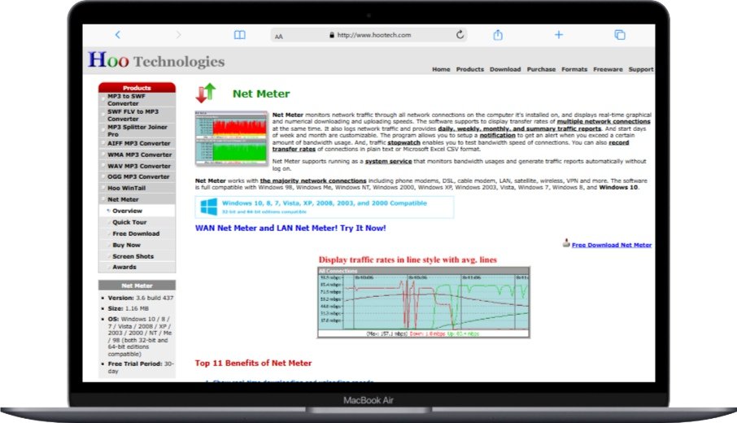Image resolution: width=737 pixels, height=423 pixels.
Task: Open the Download menu item
Action: pyautogui.click(x=505, y=69)
